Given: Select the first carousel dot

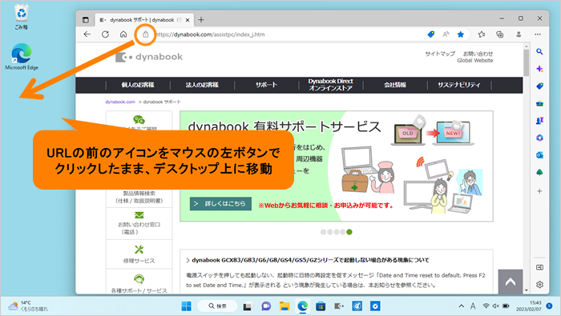Looking at the screenshot, I should 324,232.
